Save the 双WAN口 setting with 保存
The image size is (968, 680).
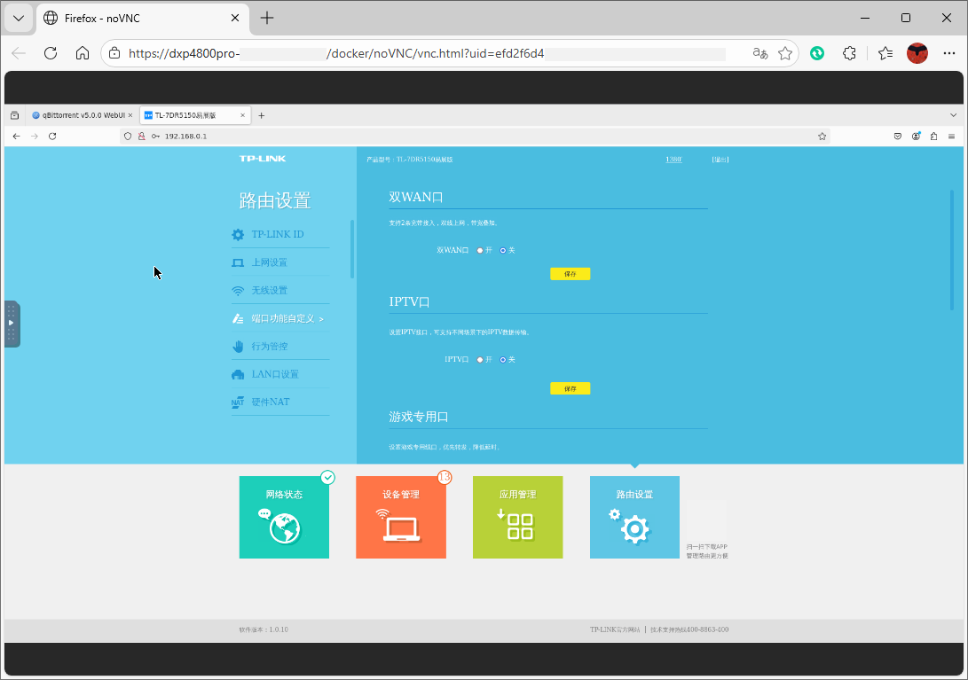tap(570, 273)
